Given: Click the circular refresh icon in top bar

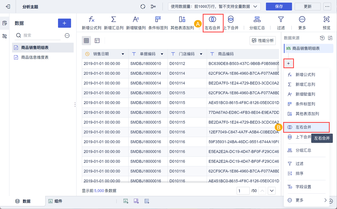Looking at the screenshot, I should click(143, 7).
